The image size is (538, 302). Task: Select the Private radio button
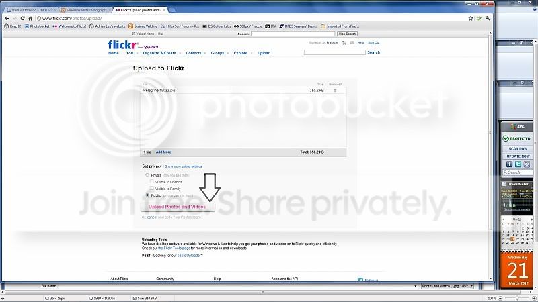point(147,175)
